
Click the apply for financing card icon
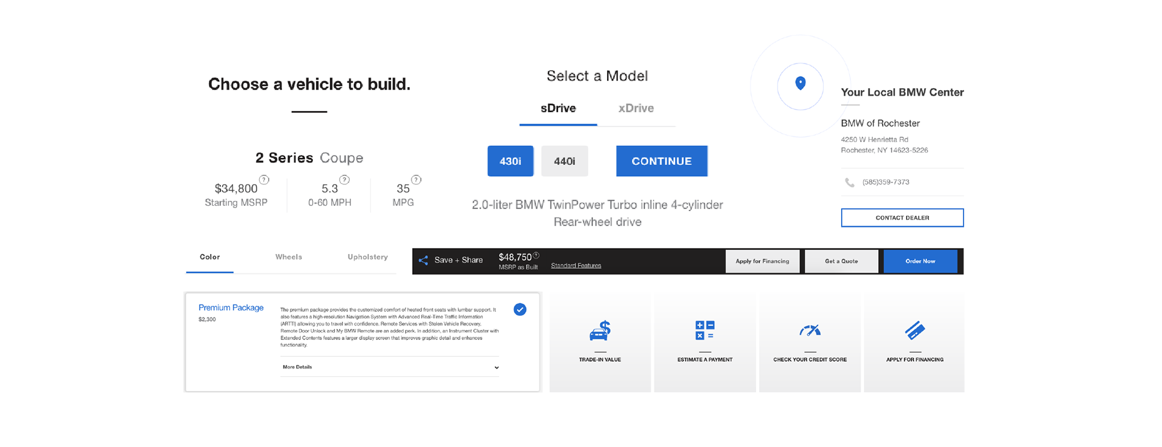click(x=914, y=330)
